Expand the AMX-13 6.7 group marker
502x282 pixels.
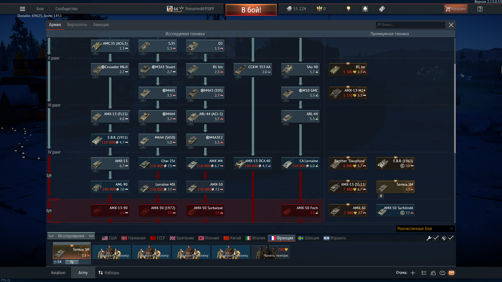(95, 171)
